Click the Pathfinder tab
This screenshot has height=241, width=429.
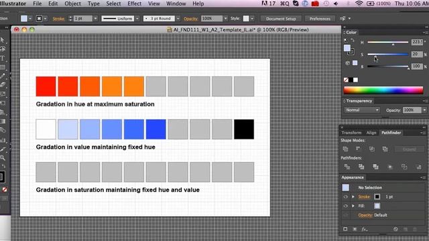[x=391, y=133]
